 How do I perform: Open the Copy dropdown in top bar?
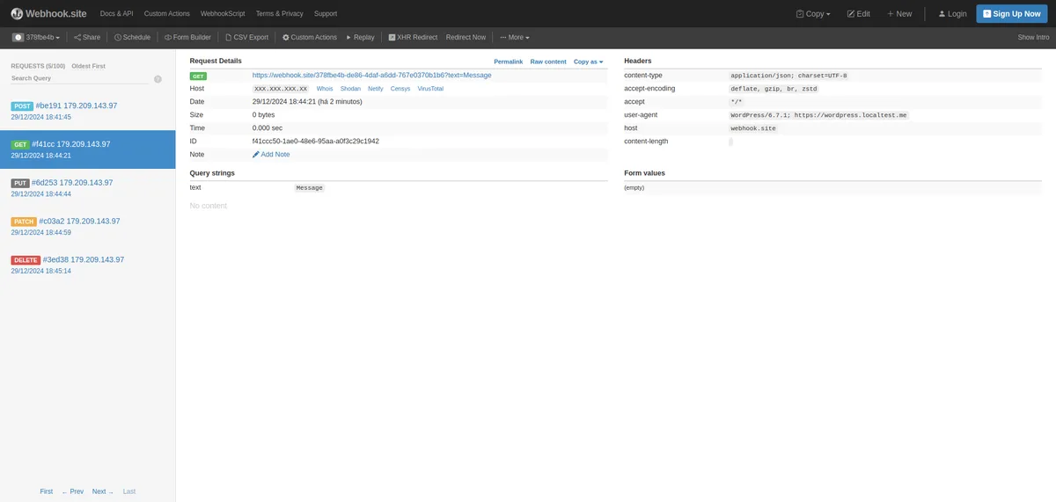pyautogui.click(x=813, y=14)
